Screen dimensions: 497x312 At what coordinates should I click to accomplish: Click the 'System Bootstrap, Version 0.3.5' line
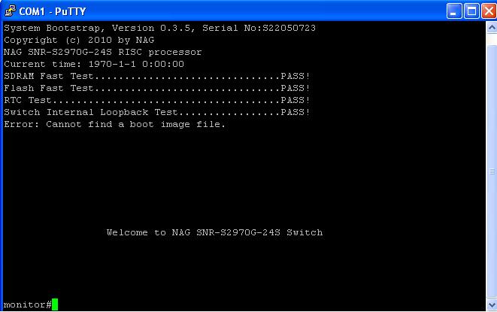(159, 28)
